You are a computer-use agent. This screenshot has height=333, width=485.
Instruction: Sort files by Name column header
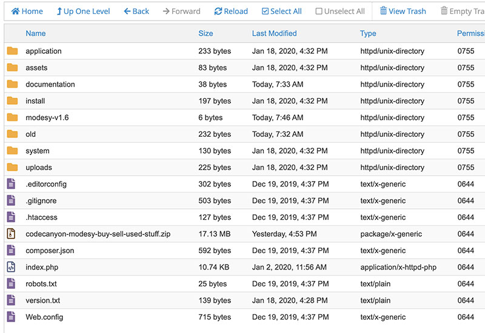click(36, 33)
